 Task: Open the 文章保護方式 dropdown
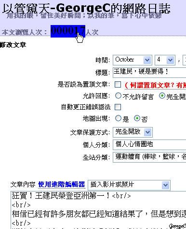(x=133, y=132)
